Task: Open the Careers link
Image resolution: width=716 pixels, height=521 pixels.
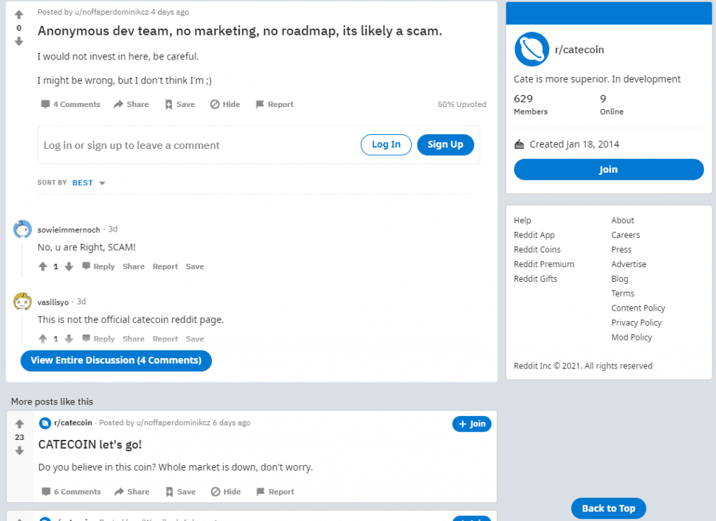Action: point(626,235)
